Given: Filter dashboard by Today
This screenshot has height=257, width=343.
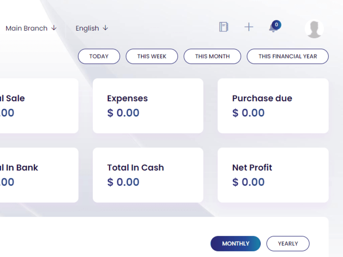Looking at the screenshot, I should [x=99, y=57].
